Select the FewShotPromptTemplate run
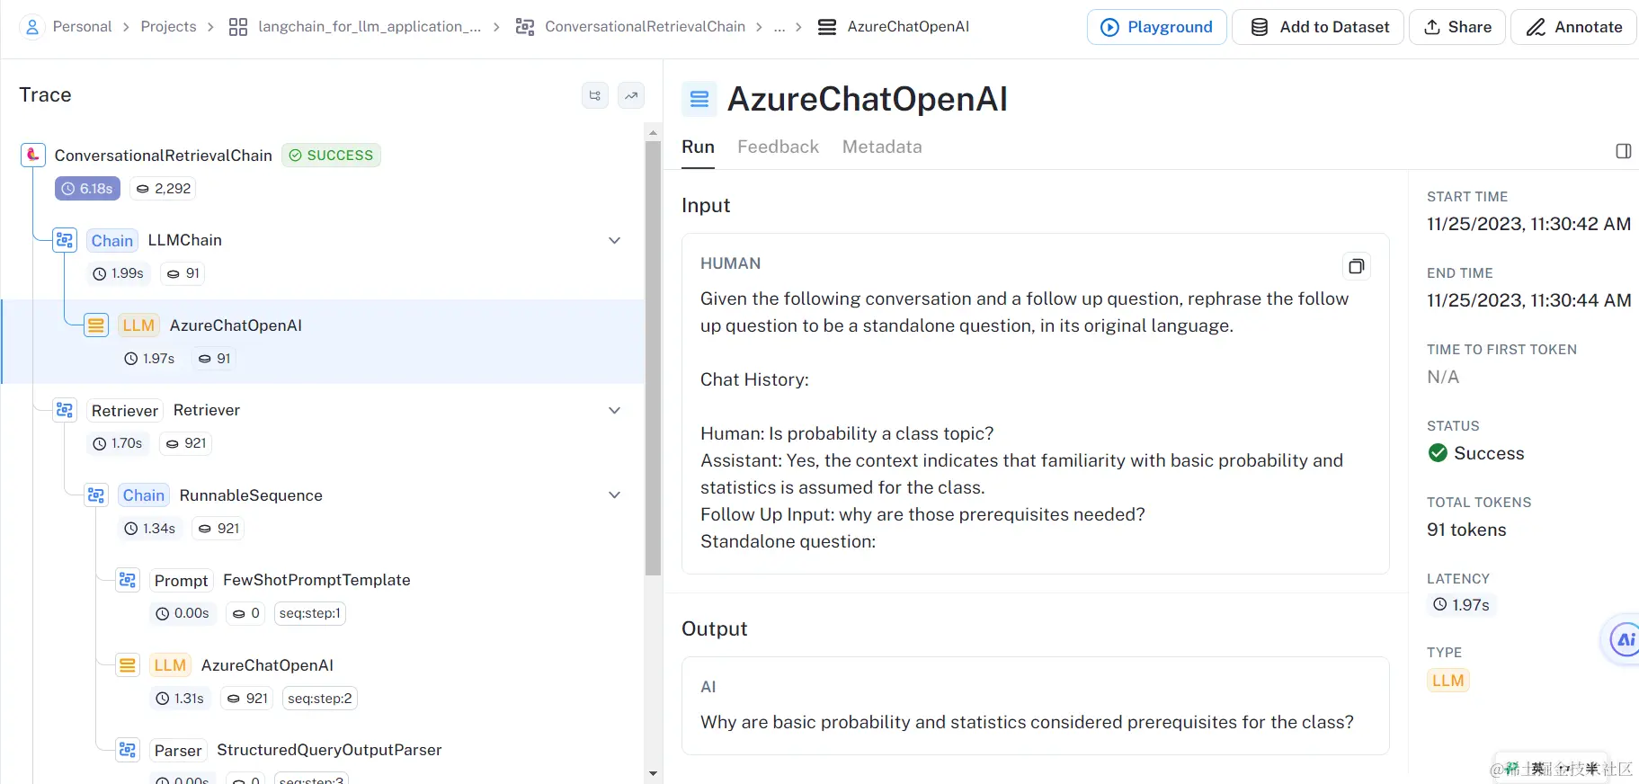The width and height of the screenshot is (1639, 784). (x=316, y=580)
